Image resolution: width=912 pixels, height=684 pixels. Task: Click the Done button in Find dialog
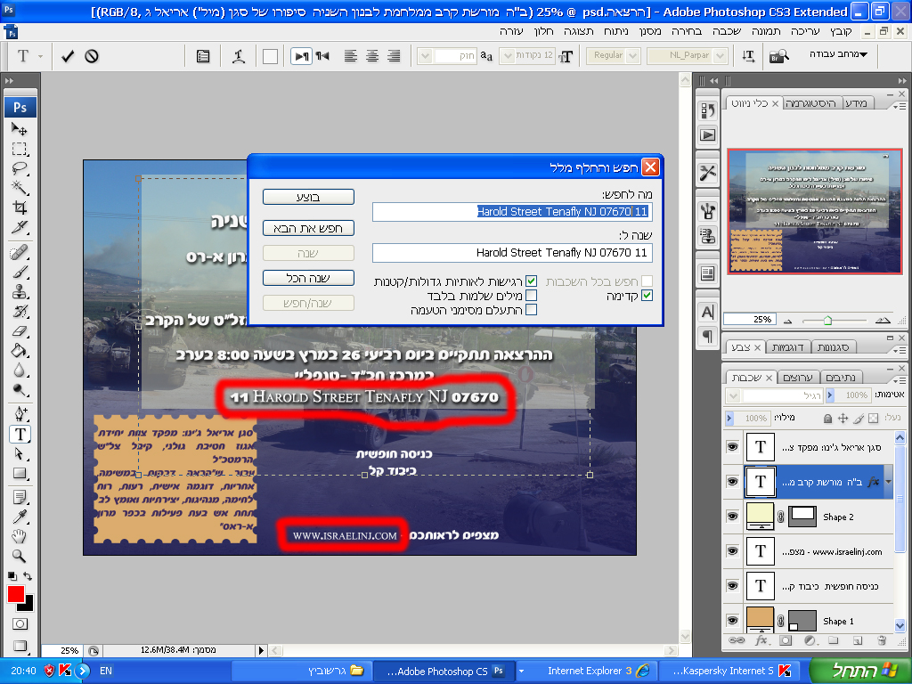[308, 197]
